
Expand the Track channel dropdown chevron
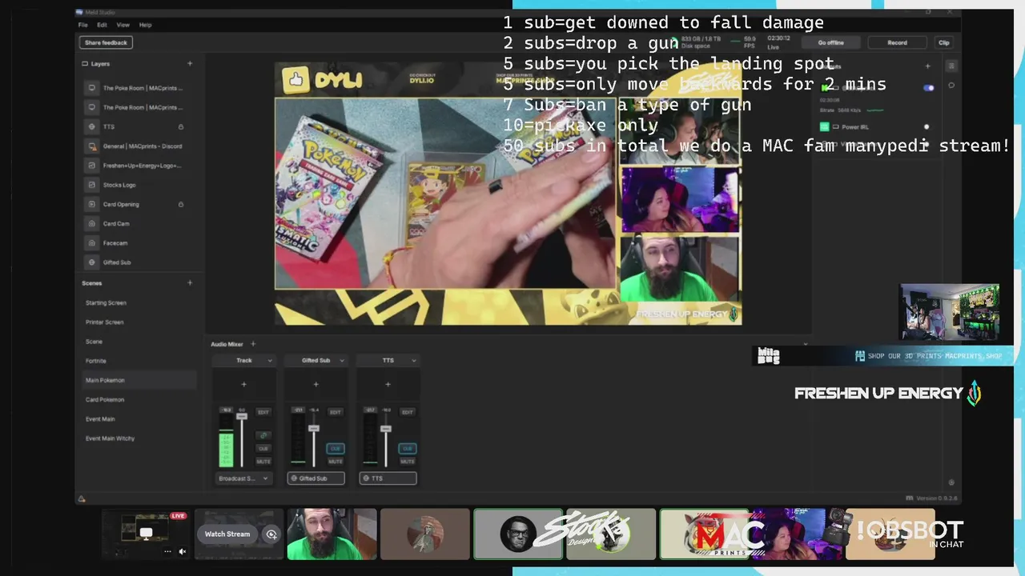[x=269, y=361]
